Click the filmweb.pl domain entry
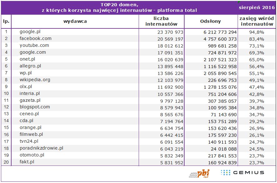Viewport: 277px width, 183px height. [31, 135]
